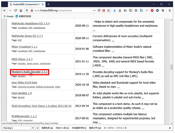Open the 軟體使用教學 bookmark
Screen dimensions: 175x133
point(23,16)
